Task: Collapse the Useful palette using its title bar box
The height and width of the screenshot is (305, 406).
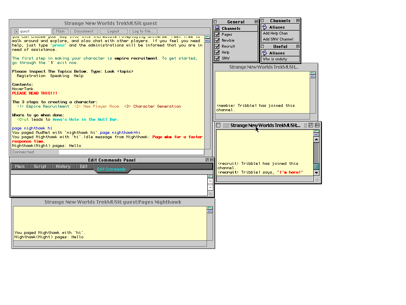Action: coord(298,46)
